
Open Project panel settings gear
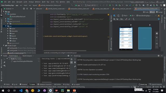point(31,9)
